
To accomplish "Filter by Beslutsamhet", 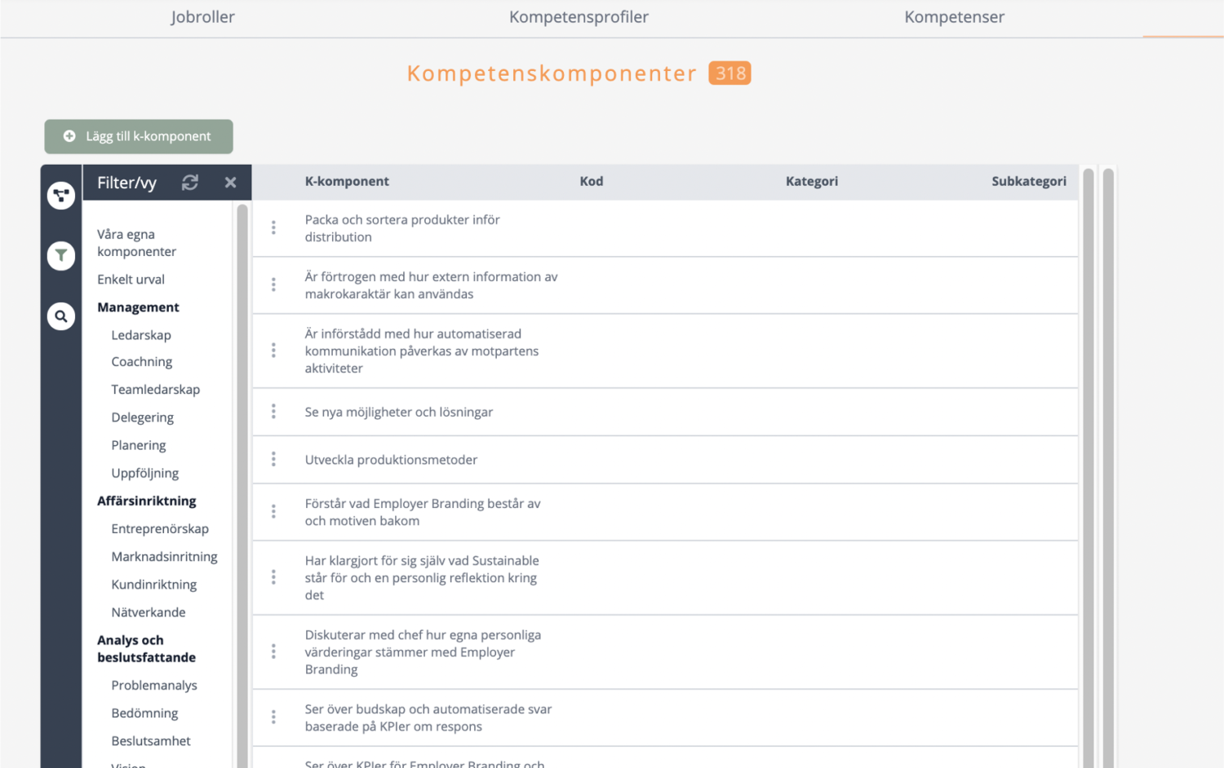I will click(151, 741).
